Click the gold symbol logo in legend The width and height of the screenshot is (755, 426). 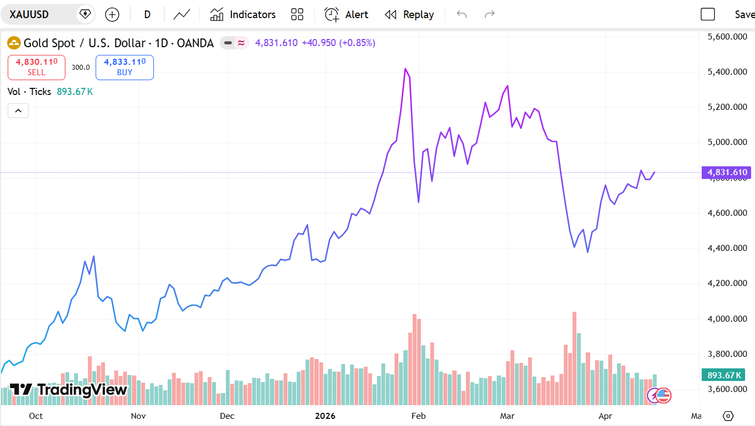[14, 43]
